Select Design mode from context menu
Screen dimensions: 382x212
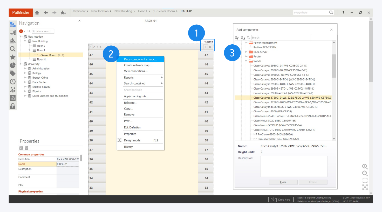point(132,140)
